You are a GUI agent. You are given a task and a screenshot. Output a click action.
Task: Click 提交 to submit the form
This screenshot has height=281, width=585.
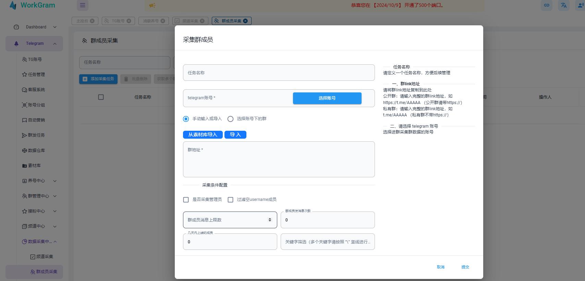pos(465,267)
